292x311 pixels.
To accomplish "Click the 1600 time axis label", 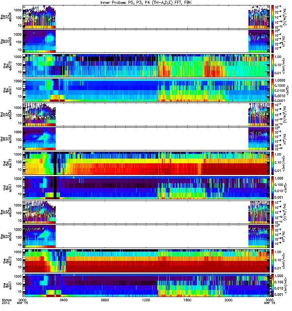I will coord(187,300).
